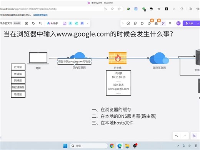Click the microphone icon in system tray
The height and width of the screenshot is (150, 200).
pos(183,146)
